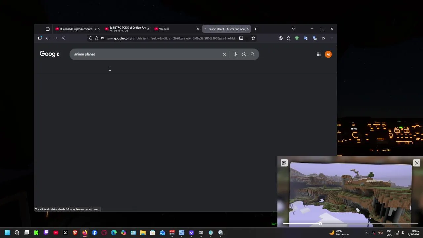Close the Se FILTRÓ TODO picture-in-picture tab
Screen dimensions: 423x238
[148, 29]
